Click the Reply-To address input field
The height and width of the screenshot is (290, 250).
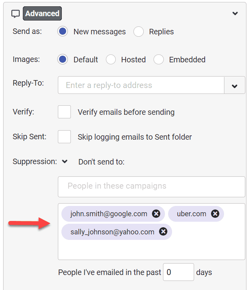coord(141,85)
